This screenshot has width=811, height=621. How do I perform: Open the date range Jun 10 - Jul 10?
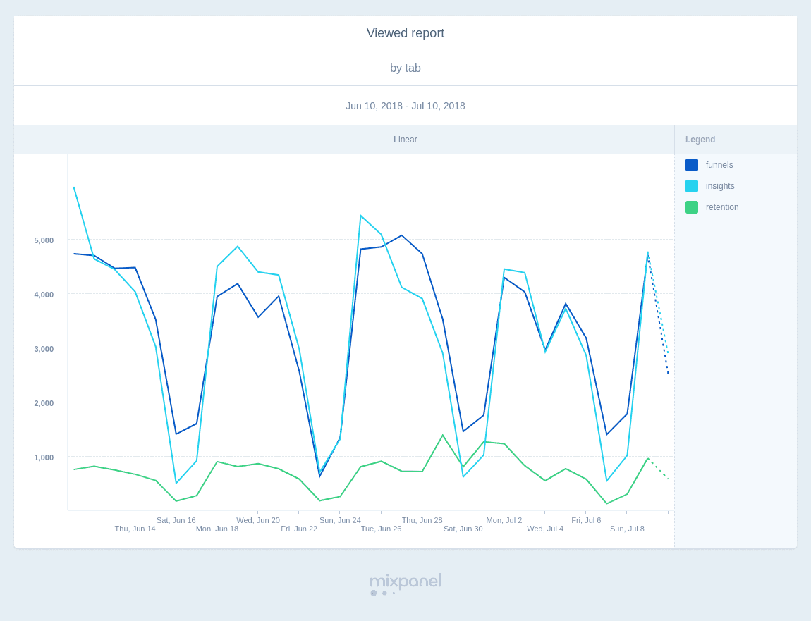pyautogui.click(x=405, y=106)
